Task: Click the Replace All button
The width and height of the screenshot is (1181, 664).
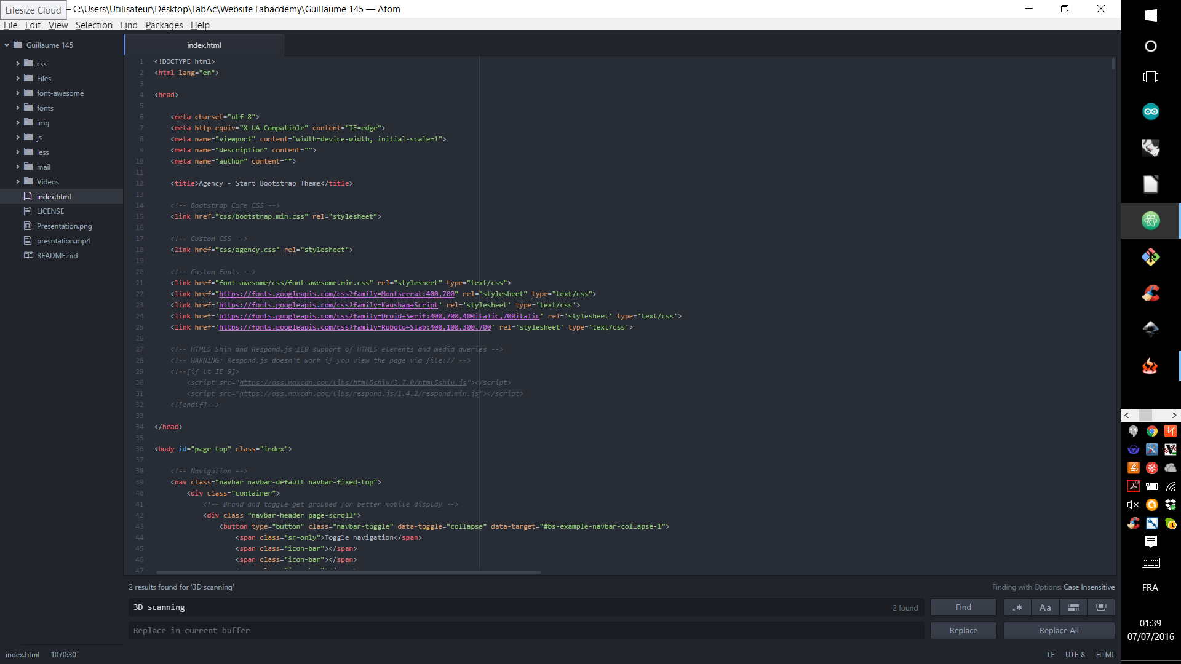Action: click(1059, 631)
